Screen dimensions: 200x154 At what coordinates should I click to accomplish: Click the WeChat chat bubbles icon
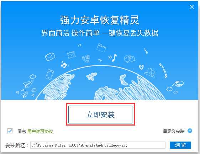pyautogui.click(x=130, y=59)
